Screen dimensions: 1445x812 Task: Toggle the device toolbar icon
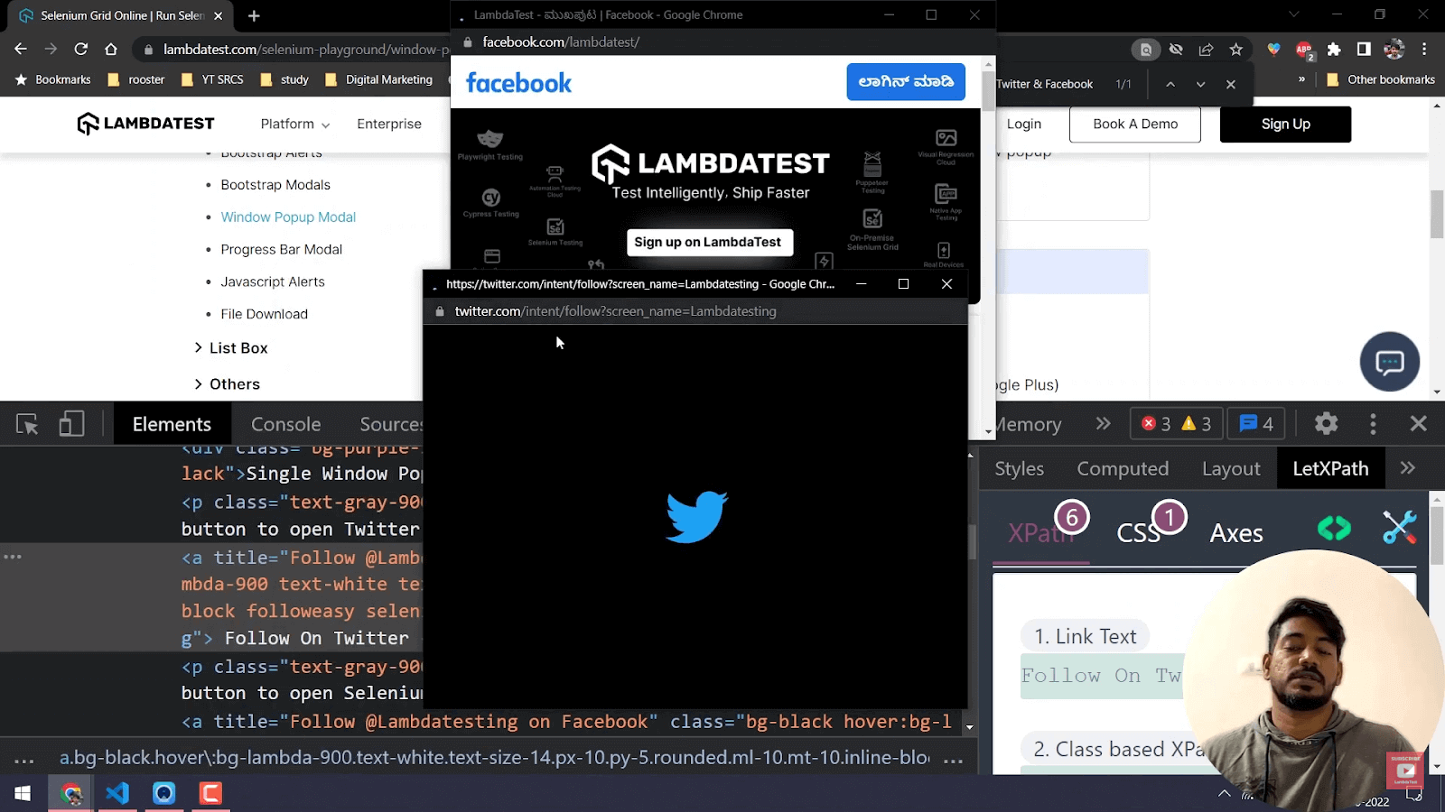pyautogui.click(x=71, y=423)
